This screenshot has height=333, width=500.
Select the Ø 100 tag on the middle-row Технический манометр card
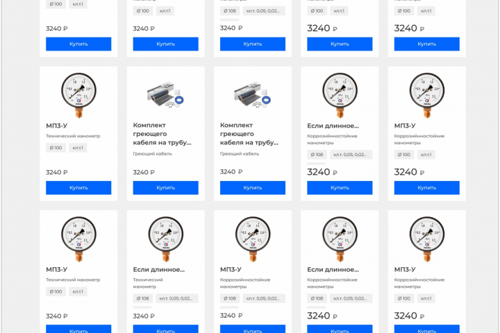point(56,148)
